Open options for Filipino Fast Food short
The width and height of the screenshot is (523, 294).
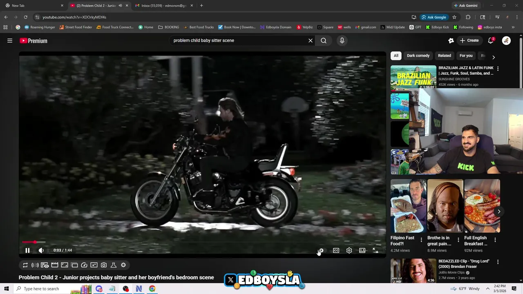point(421,240)
